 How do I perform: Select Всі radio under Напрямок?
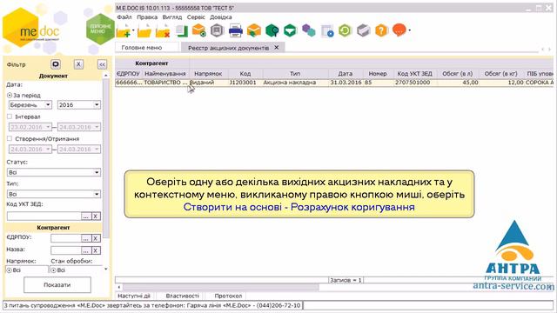click(x=10, y=270)
